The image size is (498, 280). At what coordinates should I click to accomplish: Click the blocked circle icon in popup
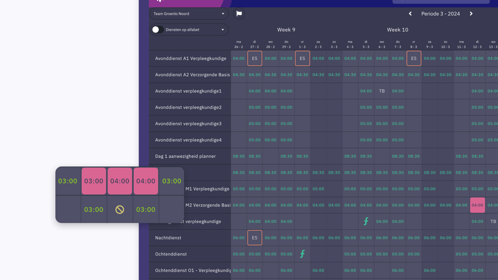pos(120,210)
